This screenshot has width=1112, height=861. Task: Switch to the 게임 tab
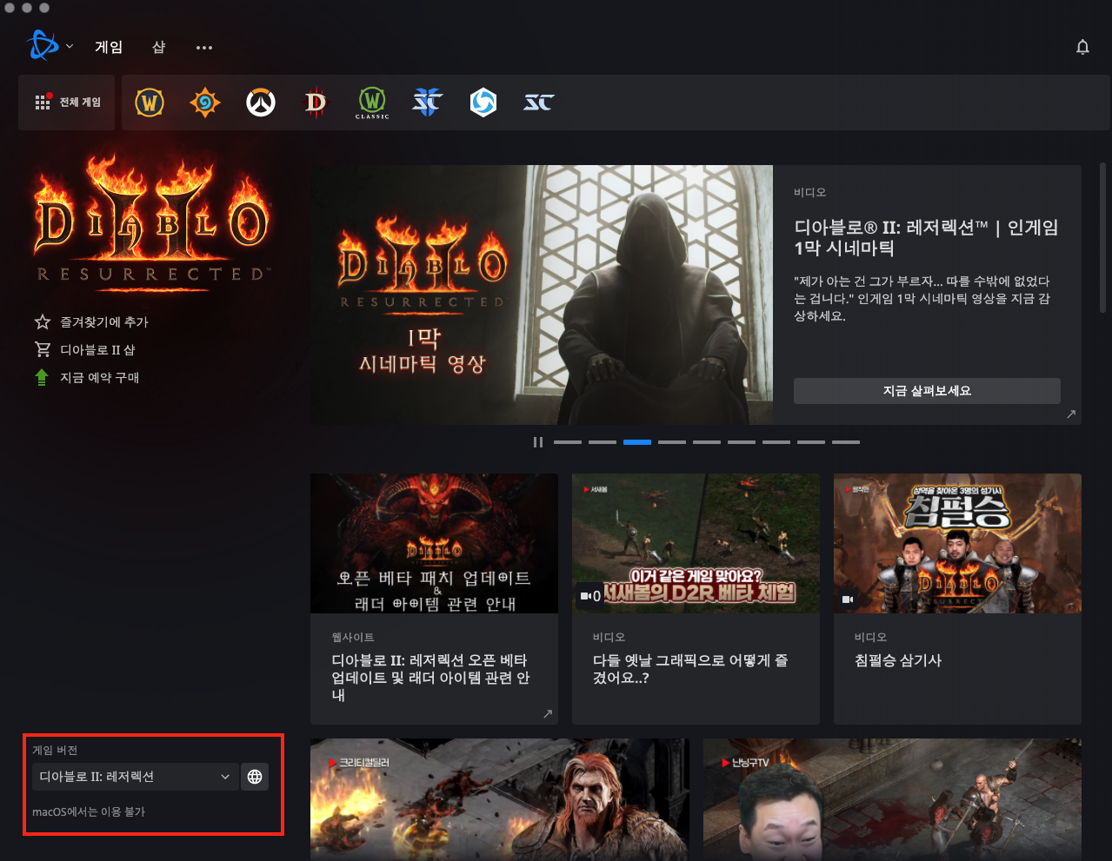(109, 47)
